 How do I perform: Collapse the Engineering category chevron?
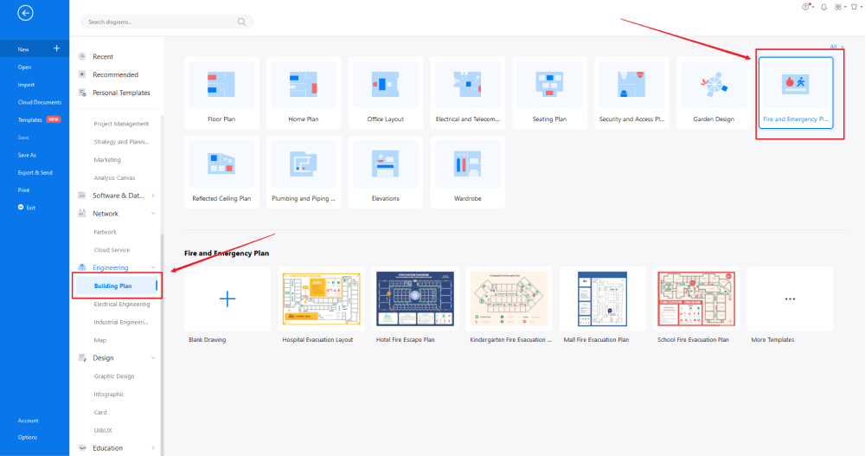point(153,268)
